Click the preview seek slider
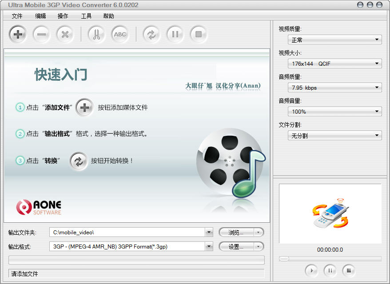 (330, 259)
